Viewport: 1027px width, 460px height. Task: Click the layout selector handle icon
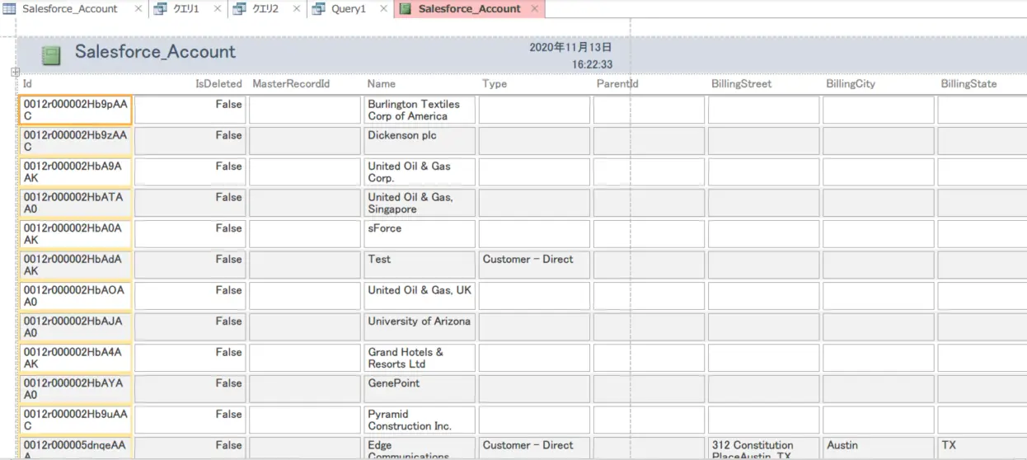[15, 73]
